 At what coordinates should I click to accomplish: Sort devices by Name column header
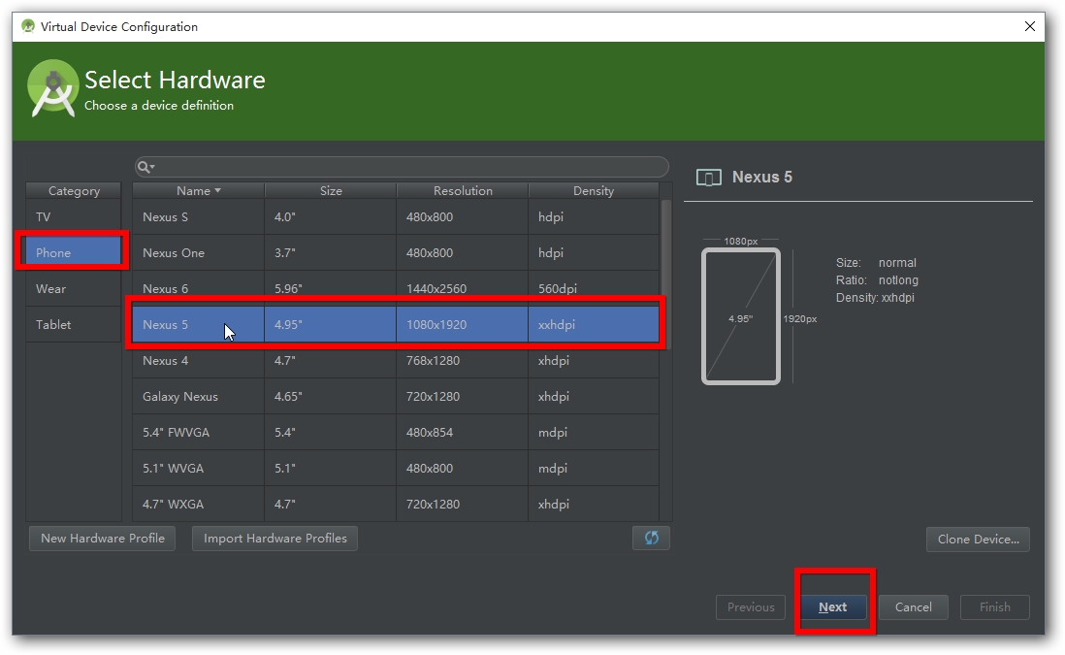[x=198, y=191]
